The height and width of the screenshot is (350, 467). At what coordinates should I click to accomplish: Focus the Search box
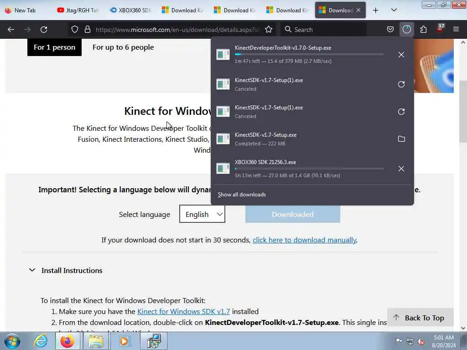[x=323, y=30]
